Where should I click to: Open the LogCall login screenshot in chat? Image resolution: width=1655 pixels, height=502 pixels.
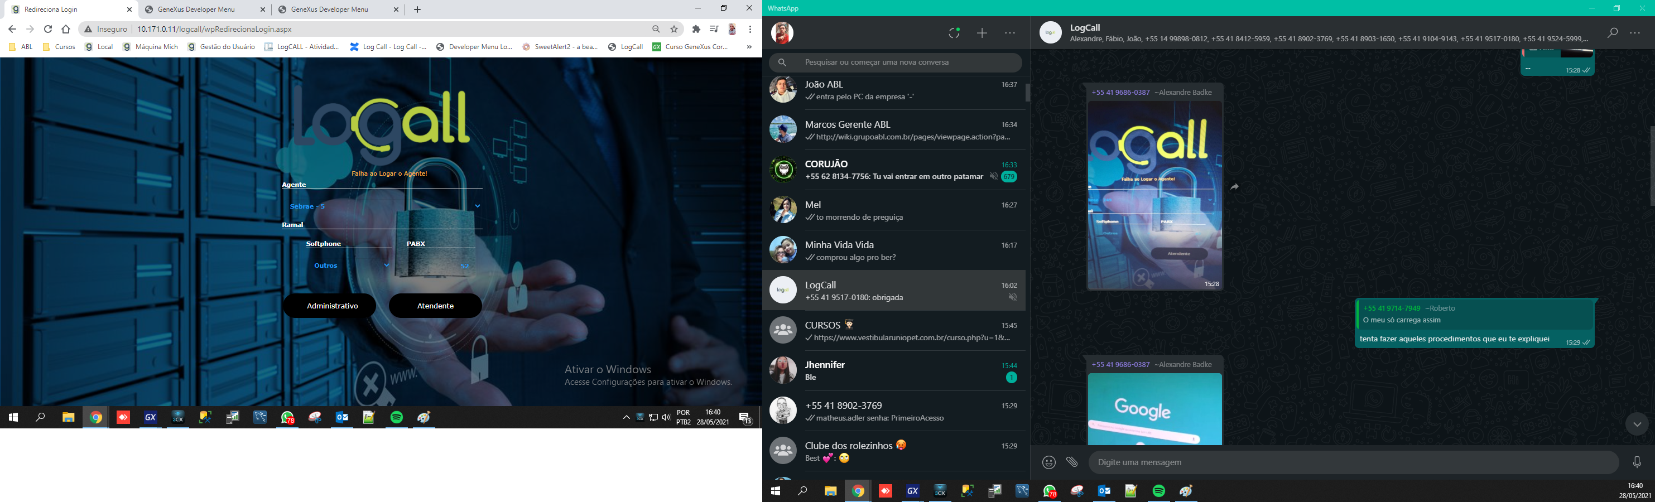[1154, 195]
